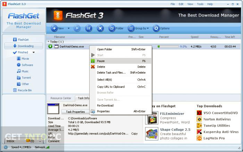Collapse the Today (1) group
243x152 pixels.
point(48,42)
